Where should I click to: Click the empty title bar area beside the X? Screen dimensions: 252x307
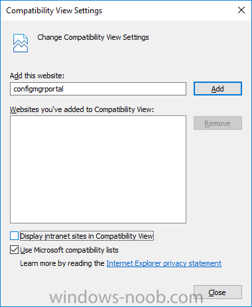[x=168, y=11]
